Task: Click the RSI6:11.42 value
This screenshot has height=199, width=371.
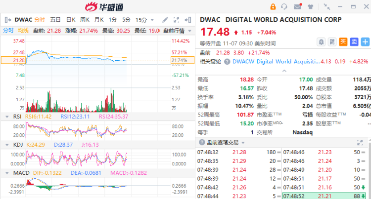Action: pyautogui.click(x=38, y=117)
